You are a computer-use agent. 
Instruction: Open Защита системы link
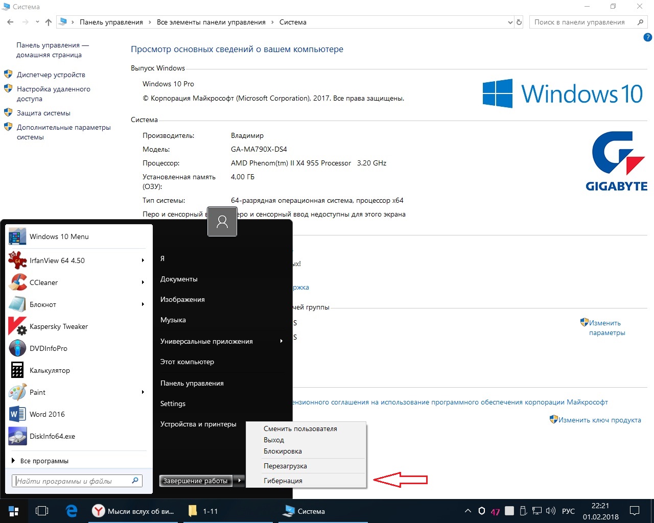(x=43, y=113)
